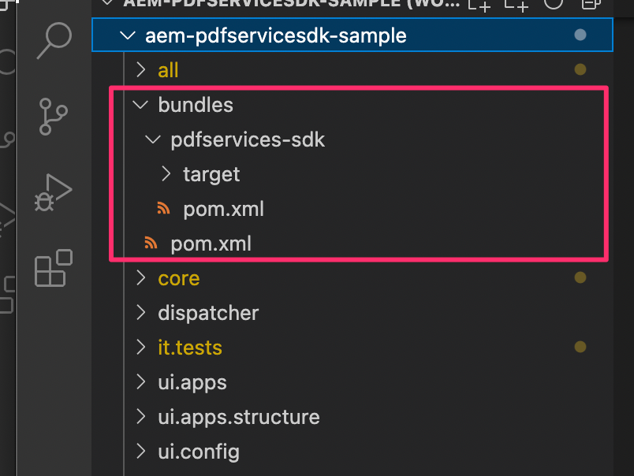The image size is (634, 476).
Task: Create a new folder in the Explorer
Action: pos(517,5)
